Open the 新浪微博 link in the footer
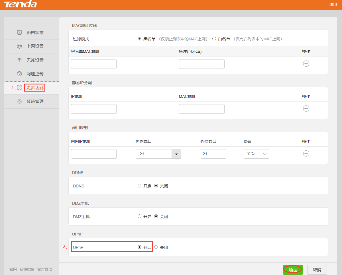Viewport: 342px width, 275px height. coord(27,269)
